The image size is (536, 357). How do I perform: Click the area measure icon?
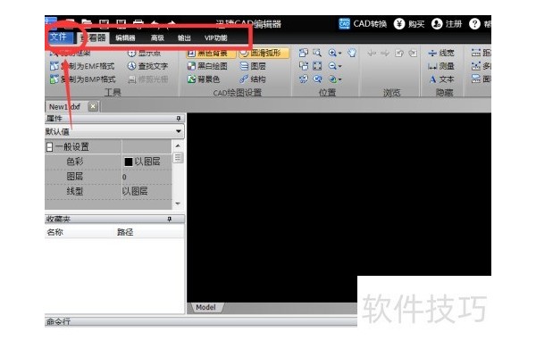[x=476, y=79]
